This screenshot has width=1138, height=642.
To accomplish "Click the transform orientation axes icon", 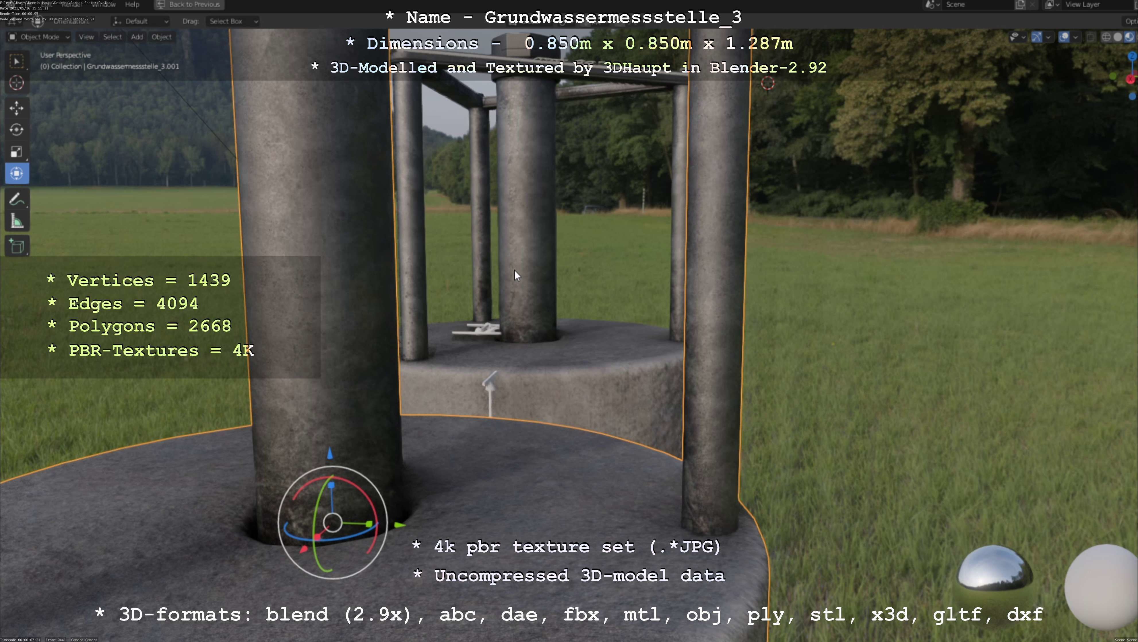I will click(117, 21).
